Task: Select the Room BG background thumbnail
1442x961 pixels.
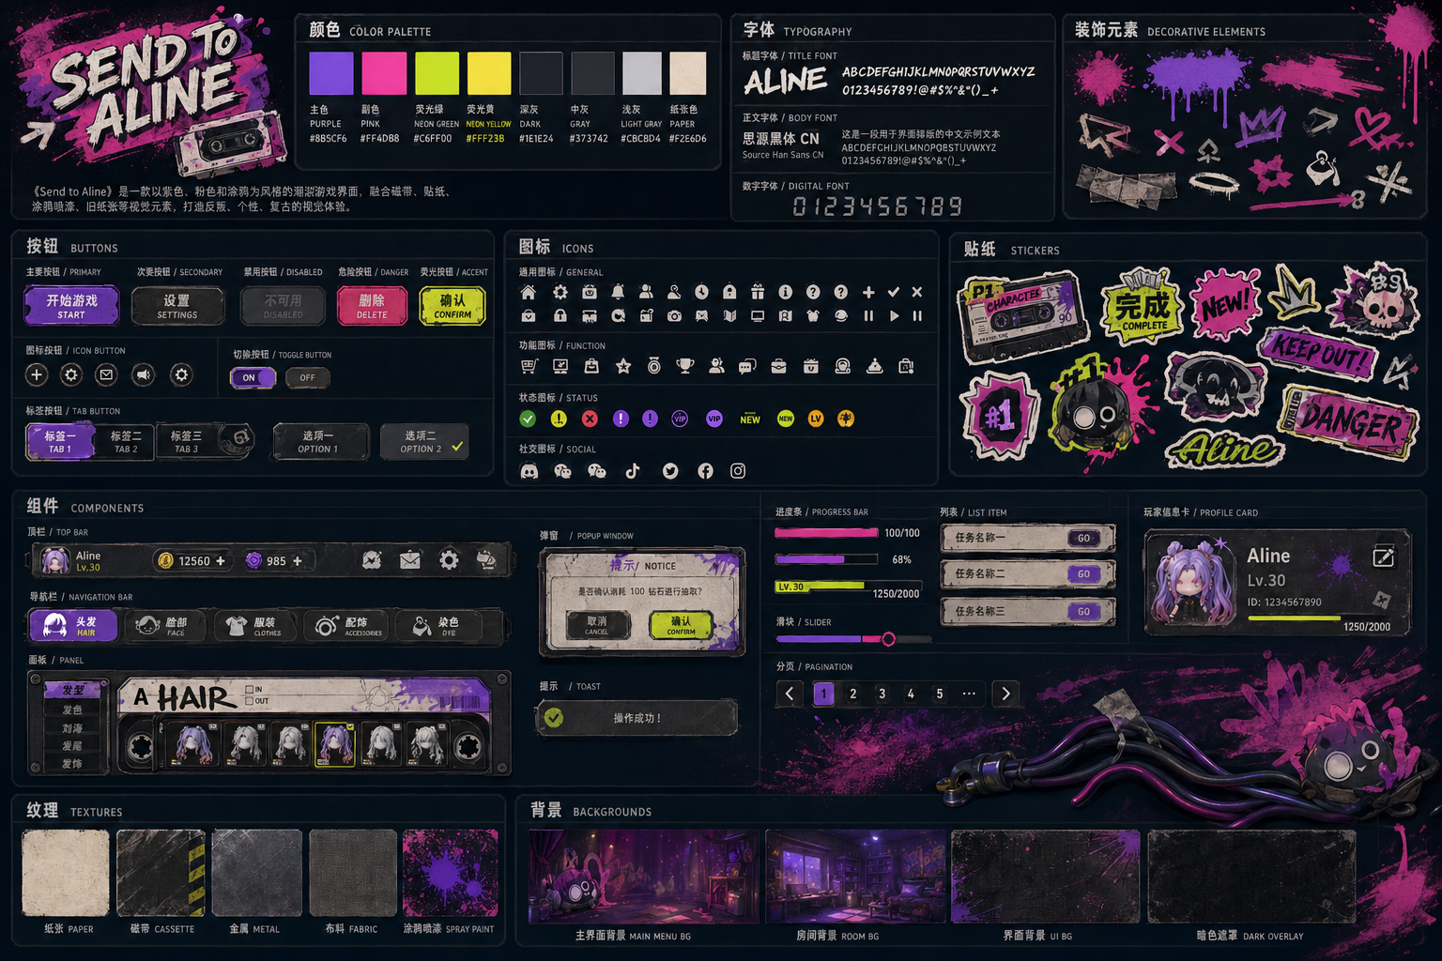Action: coord(855,877)
